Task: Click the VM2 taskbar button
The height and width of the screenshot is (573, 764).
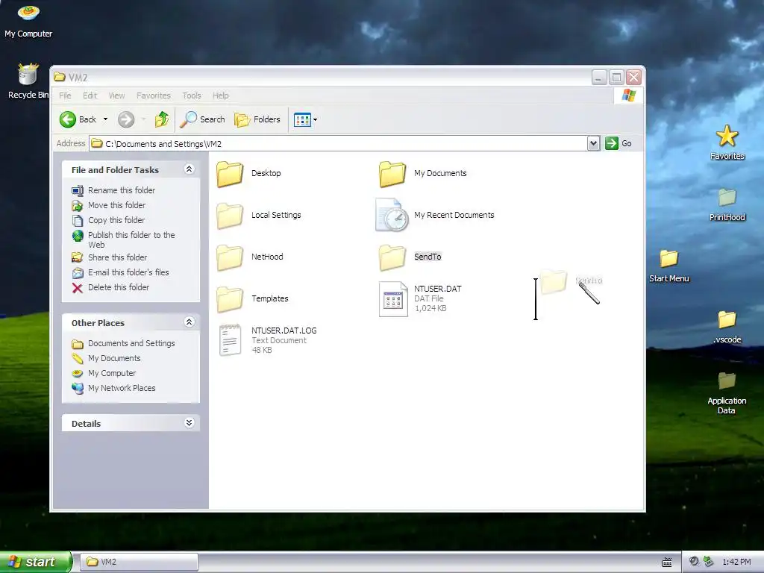Action: 139,562
